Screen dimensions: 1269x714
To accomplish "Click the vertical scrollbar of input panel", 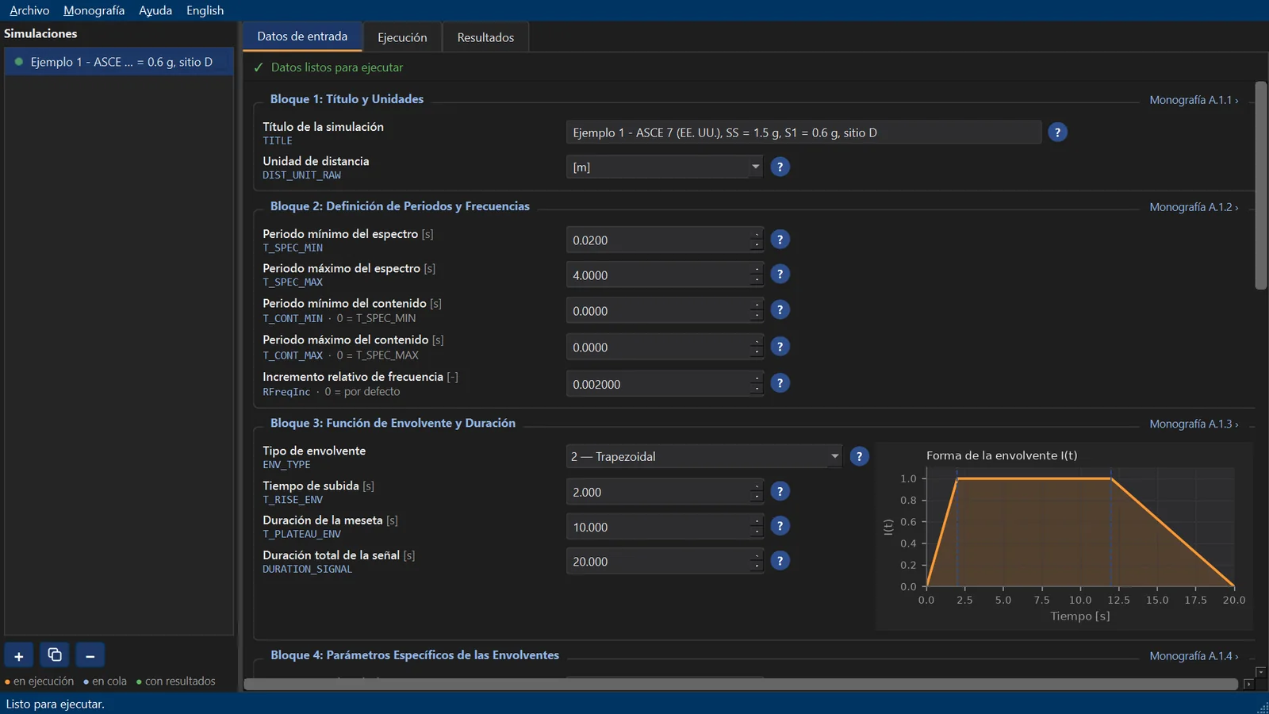I will (1261, 186).
